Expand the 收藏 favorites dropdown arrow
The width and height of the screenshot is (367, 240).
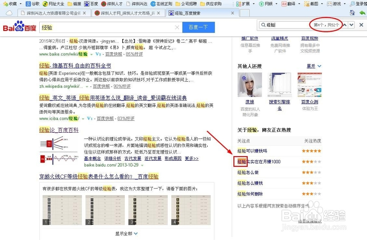pos(21,4)
